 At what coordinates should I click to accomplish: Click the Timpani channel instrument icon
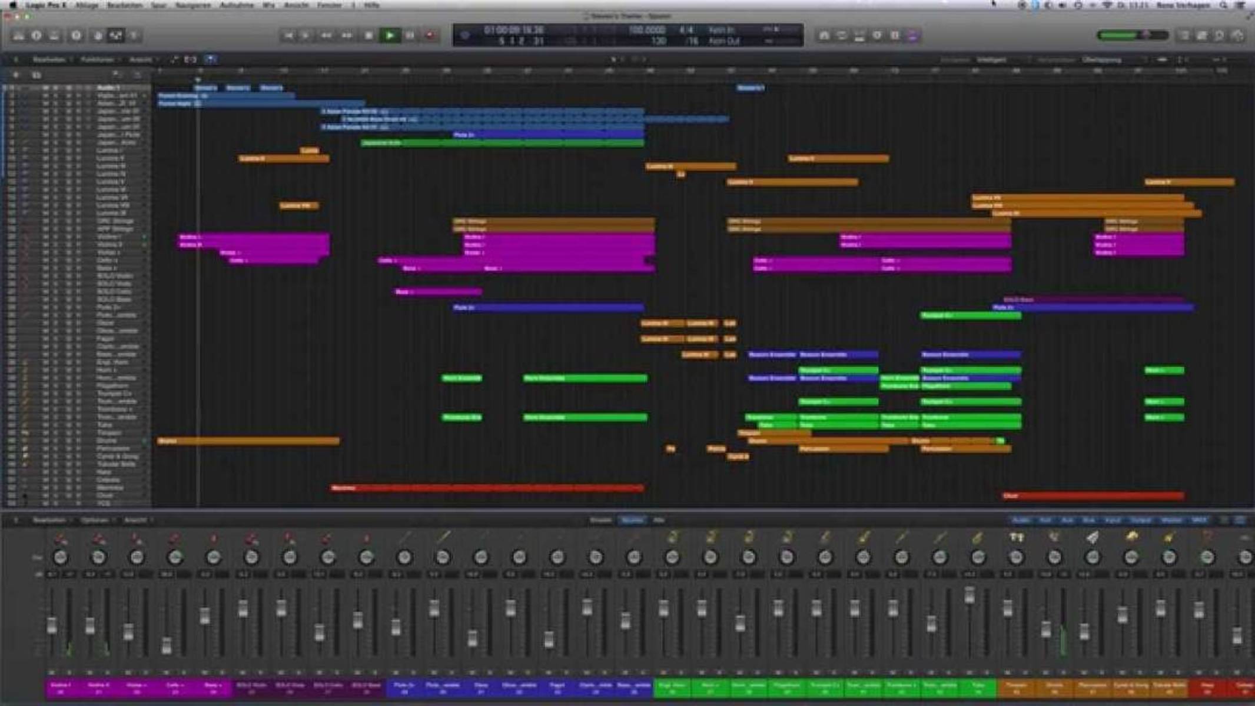click(x=1016, y=537)
